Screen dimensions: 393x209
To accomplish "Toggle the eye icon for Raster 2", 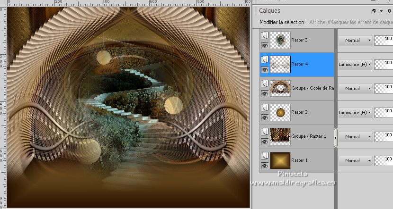I will (265, 117).
